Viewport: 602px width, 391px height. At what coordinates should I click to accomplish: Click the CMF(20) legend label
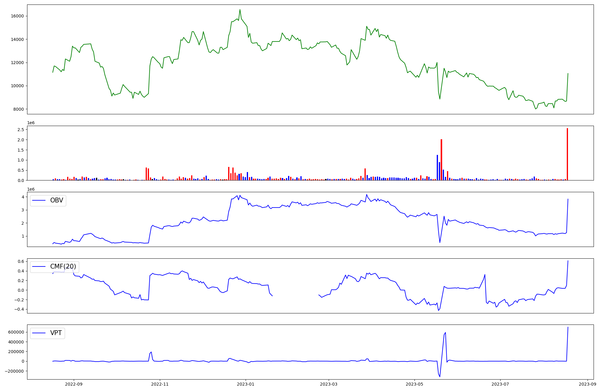(63, 266)
